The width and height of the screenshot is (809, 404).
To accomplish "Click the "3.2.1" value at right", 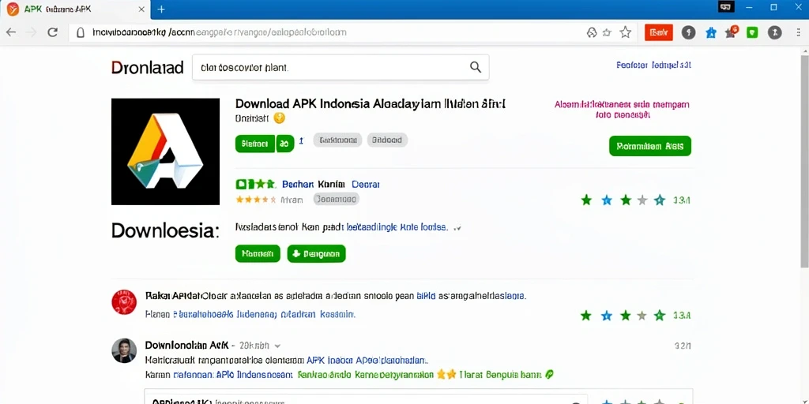I will pos(682,346).
